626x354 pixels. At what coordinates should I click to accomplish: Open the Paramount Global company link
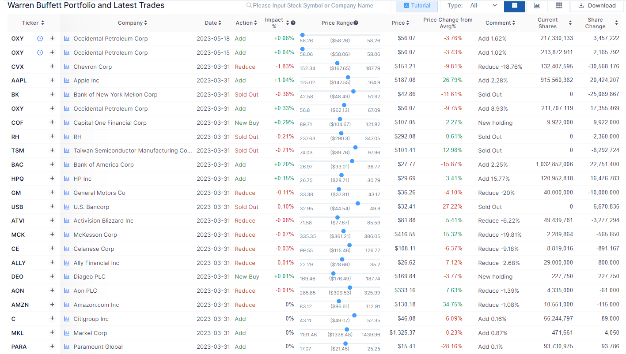pyautogui.click(x=98, y=347)
